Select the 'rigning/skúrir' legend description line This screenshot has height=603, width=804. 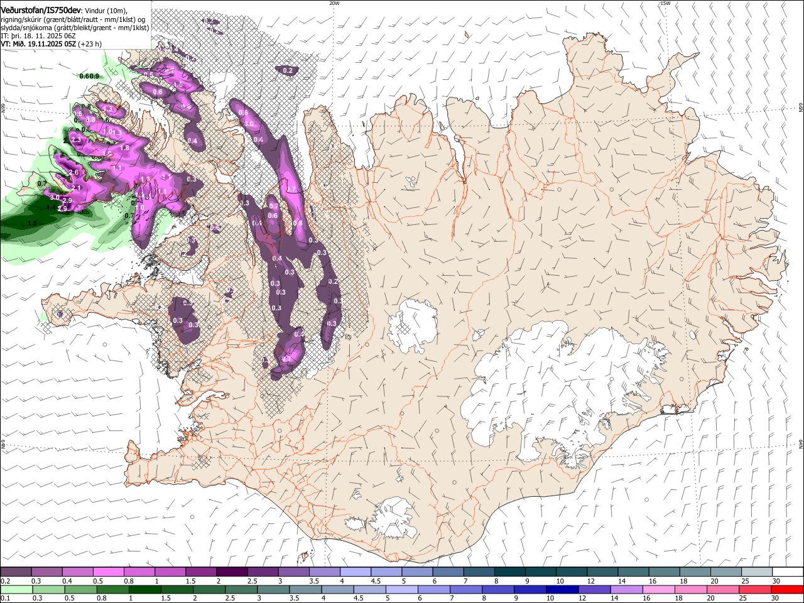click(73, 19)
